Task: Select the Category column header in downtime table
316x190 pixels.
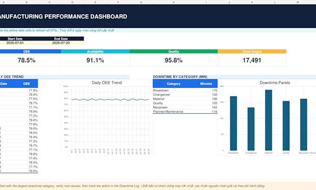Action: pos(173,84)
